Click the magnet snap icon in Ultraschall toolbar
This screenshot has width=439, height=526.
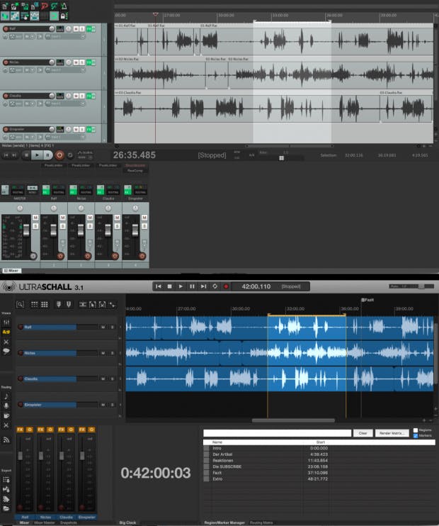click(69, 304)
